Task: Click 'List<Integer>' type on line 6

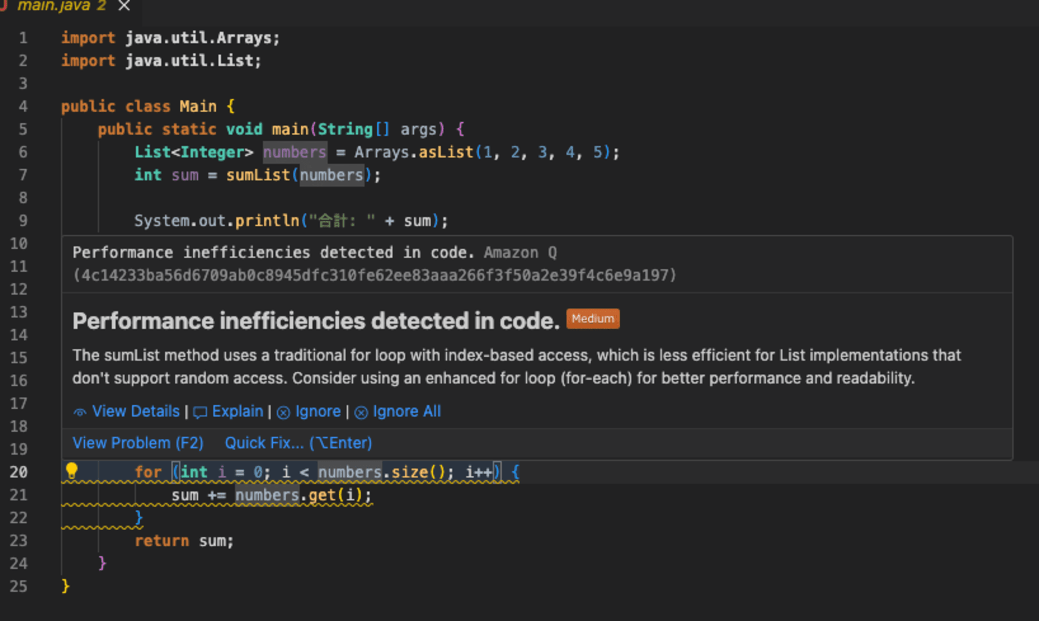Action: [x=194, y=152]
